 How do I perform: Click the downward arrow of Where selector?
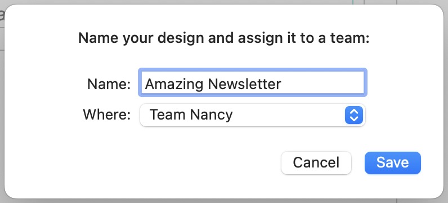tap(353, 118)
